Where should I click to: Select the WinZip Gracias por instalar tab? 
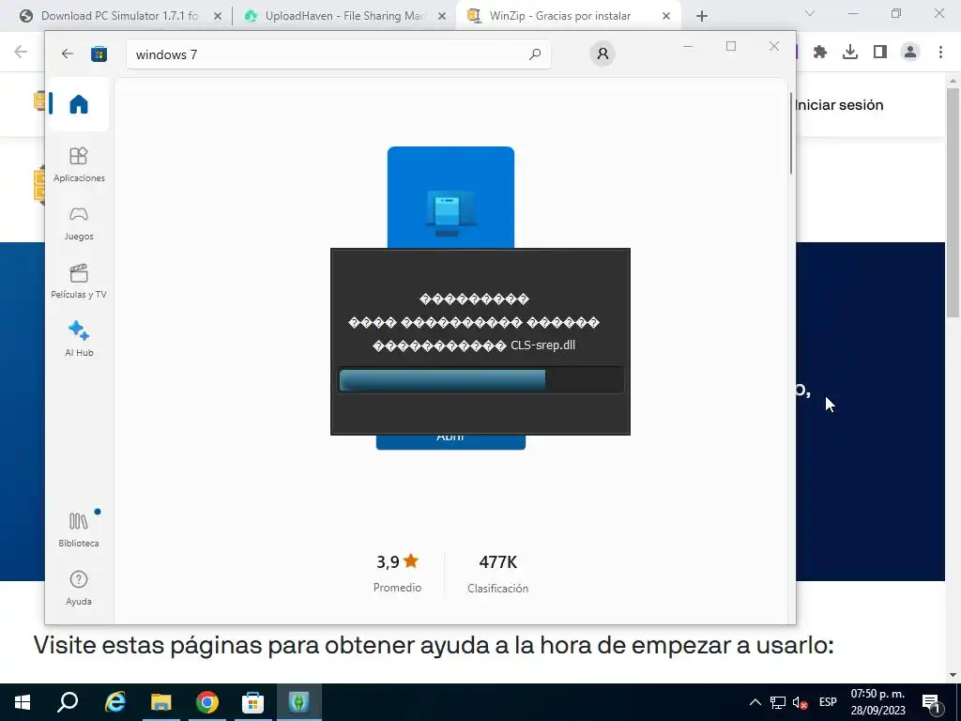[x=559, y=16]
